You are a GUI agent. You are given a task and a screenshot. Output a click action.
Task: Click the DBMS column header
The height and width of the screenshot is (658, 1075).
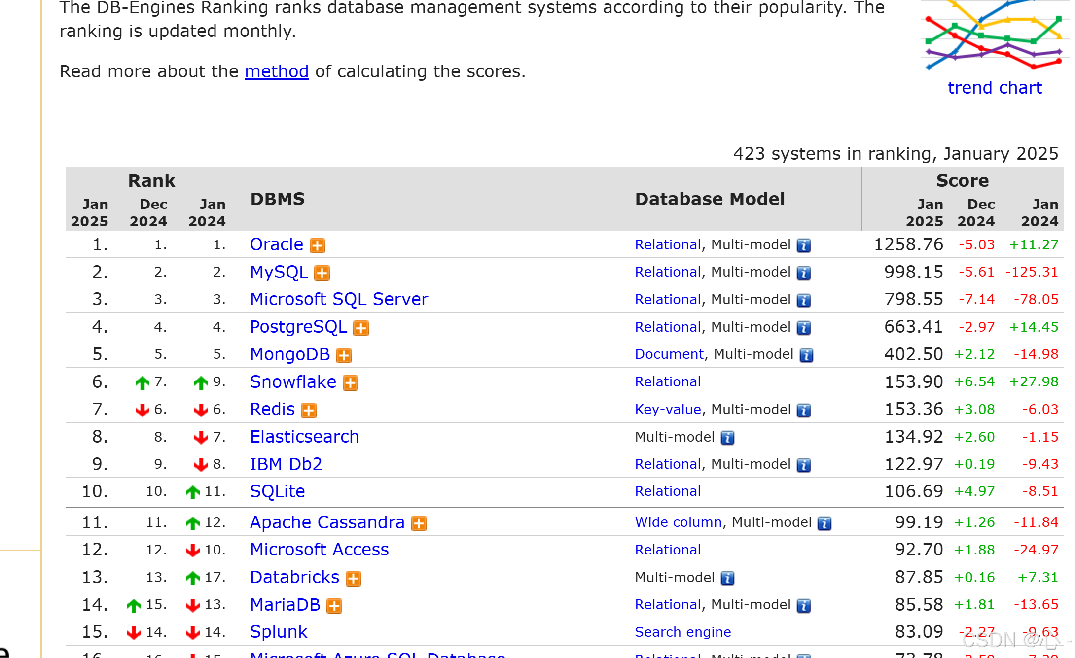pos(277,199)
